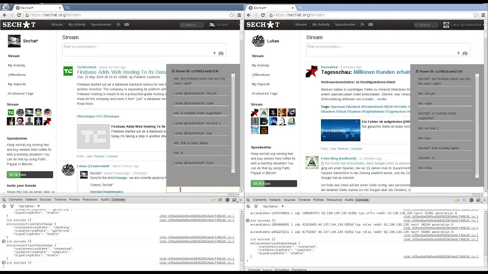Image resolution: width=488 pixels, height=274 pixels.
Task: Toggle drawer console icon in left DevTools
Action: point(220,200)
